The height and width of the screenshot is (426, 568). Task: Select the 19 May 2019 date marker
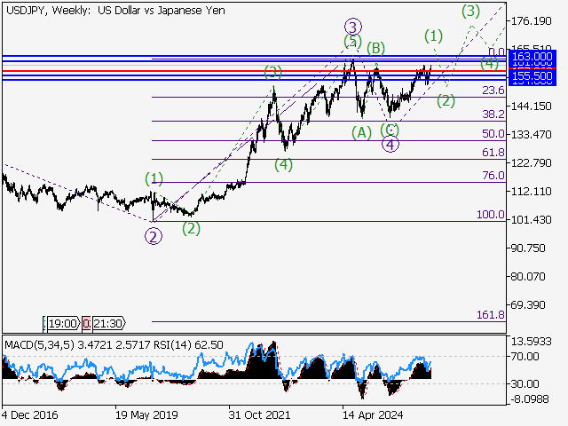pyautogui.click(x=145, y=414)
